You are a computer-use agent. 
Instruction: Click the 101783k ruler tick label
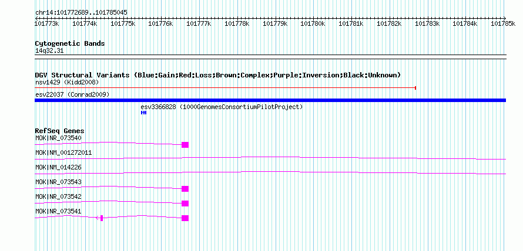pos(427,23)
